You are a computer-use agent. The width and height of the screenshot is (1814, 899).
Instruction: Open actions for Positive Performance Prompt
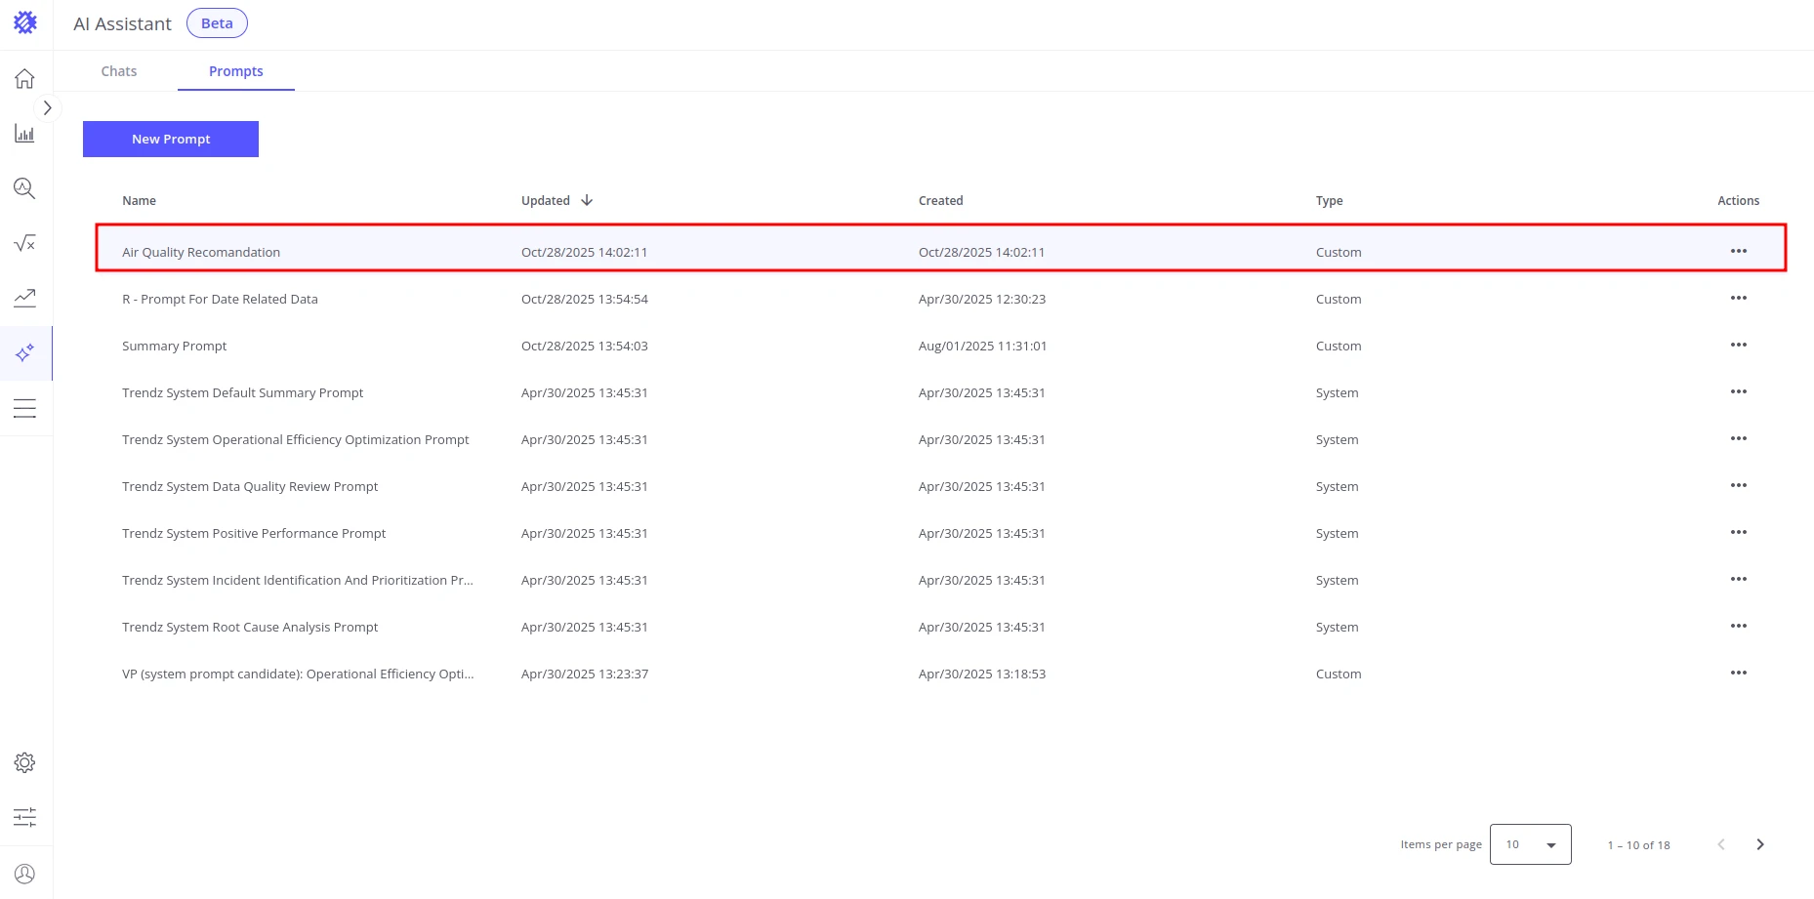1738,532
